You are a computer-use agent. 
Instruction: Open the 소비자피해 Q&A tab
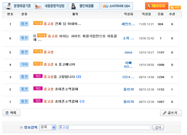(x=117, y=6)
